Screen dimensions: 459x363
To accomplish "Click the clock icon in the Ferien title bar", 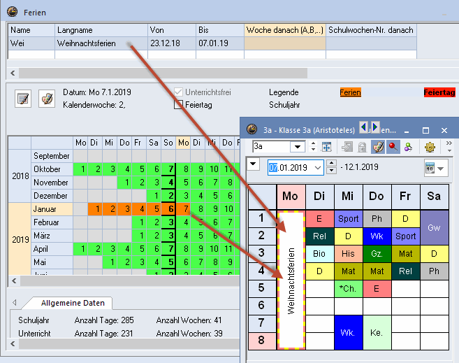I will pos(12,12).
